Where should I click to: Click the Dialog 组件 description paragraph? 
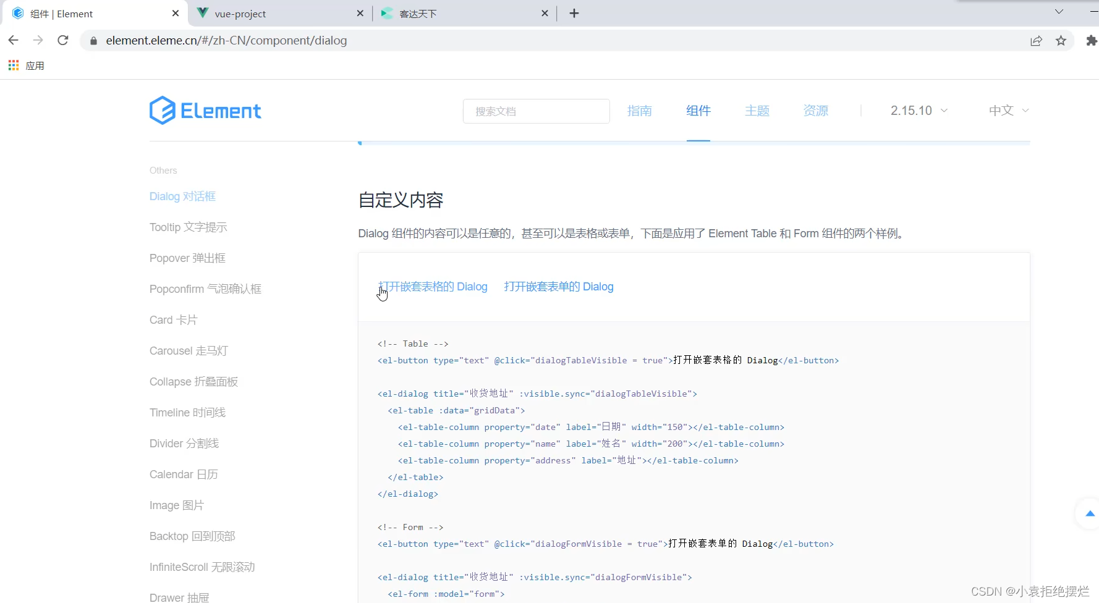pos(632,234)
